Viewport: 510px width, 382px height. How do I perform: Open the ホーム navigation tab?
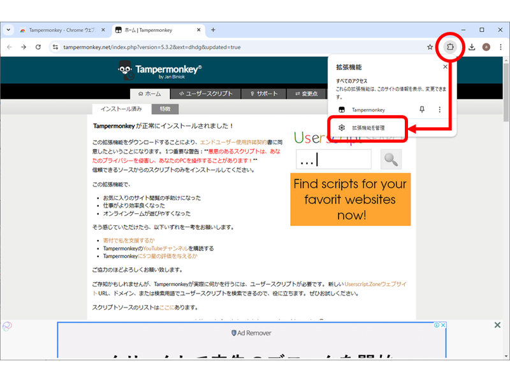pyautogui.click(x=150, y=94)
